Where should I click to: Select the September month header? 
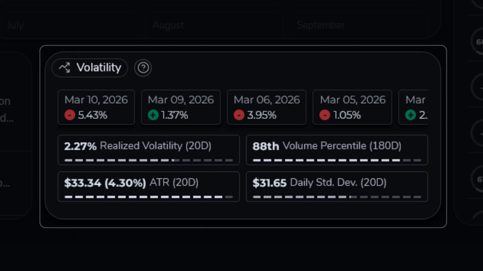click(320, 25)
